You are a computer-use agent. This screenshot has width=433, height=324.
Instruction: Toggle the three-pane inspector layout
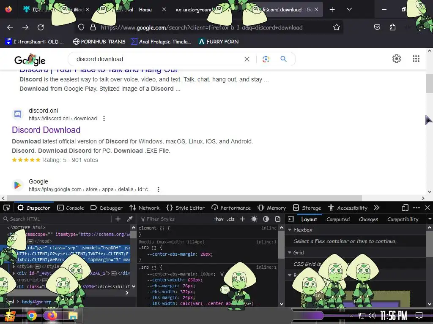pyautogui.click(x=291, y=219)
